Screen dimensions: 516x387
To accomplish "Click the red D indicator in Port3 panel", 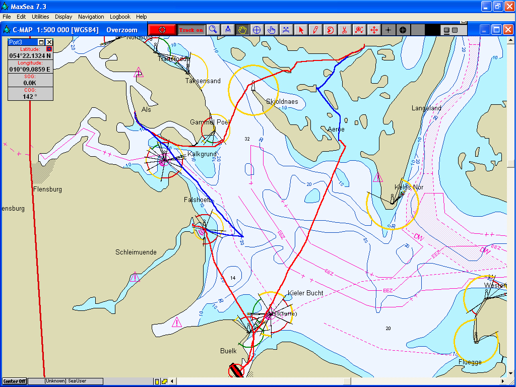I will (49, 49).
